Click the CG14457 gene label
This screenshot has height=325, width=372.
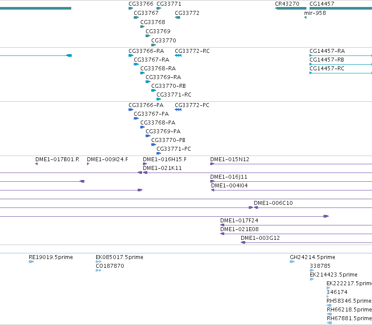tap(322, 4)
